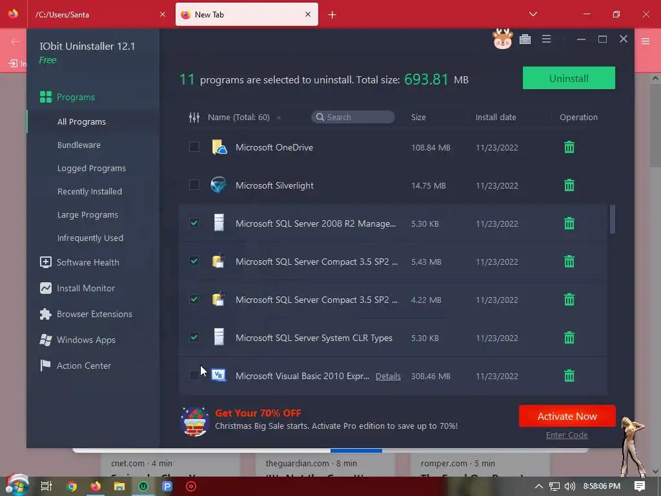Check the Visual Basic 2010 Express checkbox
Viewport: 661px width, 496px height.
pyautogui.click(x=194, y=375)
